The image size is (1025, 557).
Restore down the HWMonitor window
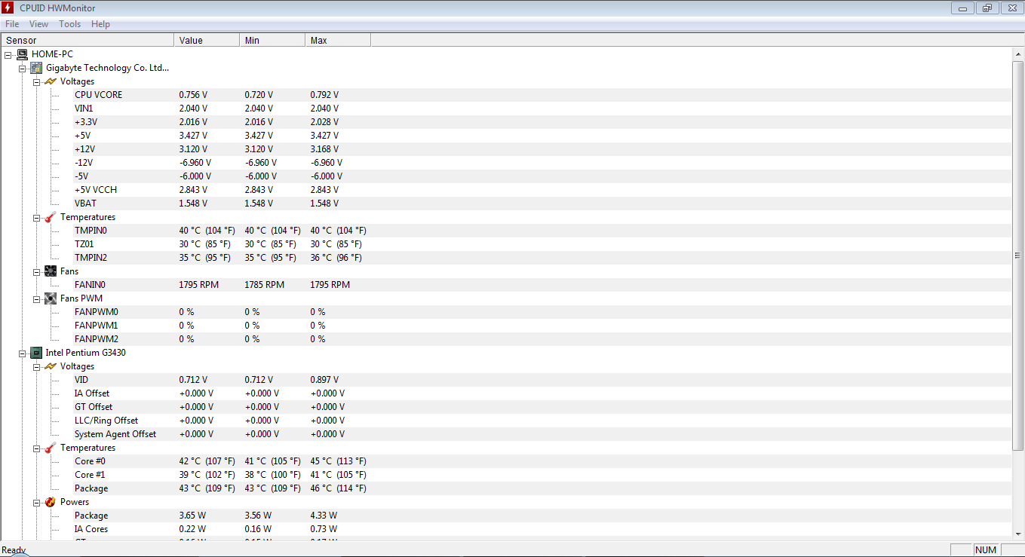click(x=986, y=8)
